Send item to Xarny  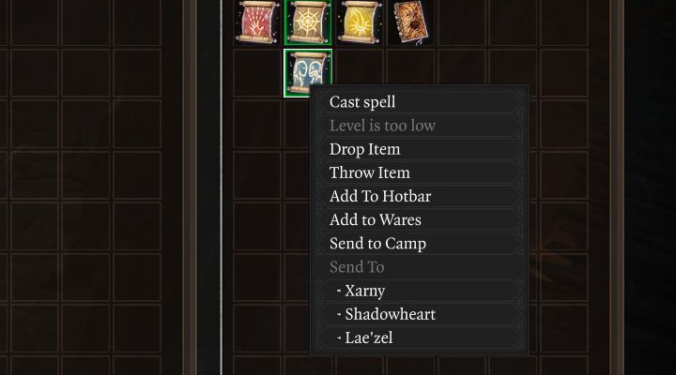[x=364, y=291]
